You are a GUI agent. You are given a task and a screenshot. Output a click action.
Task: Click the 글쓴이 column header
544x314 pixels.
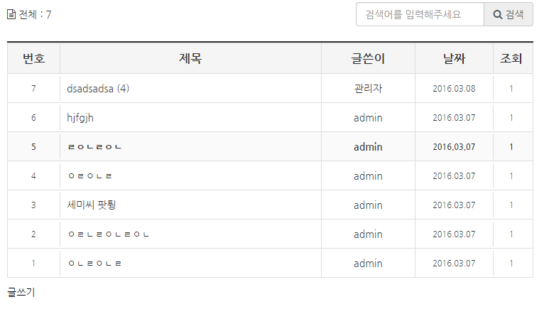point(368,59)
